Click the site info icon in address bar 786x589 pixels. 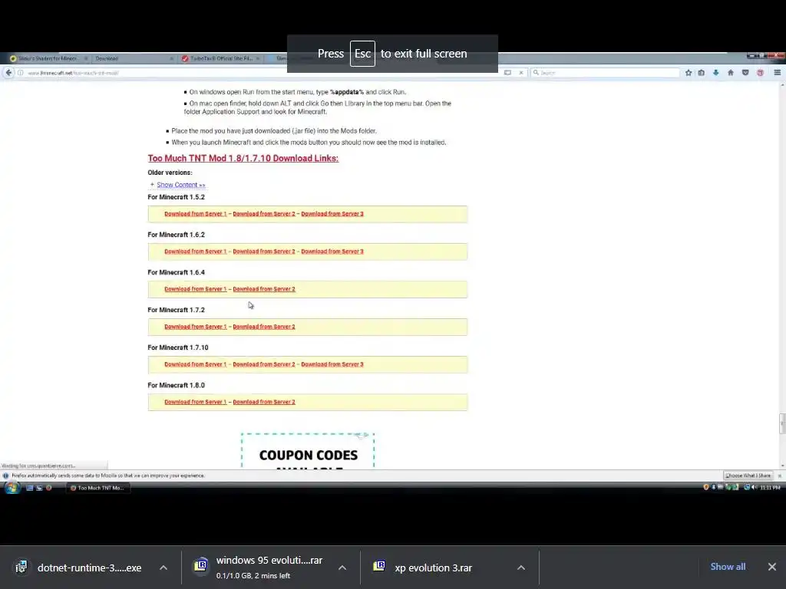21,73
